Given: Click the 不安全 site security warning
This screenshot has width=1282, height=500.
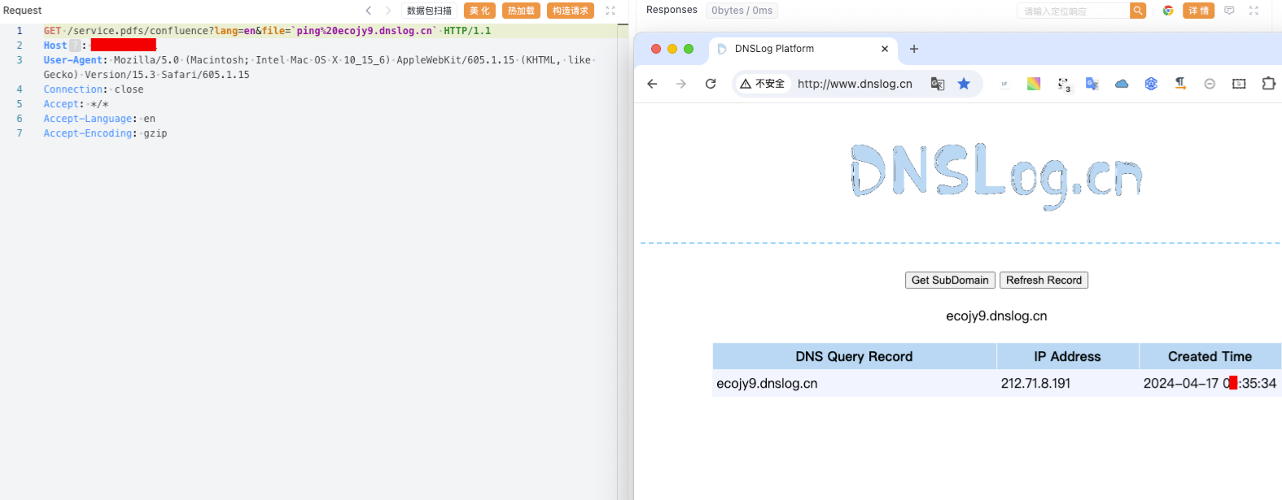Looking at the screenshot, I should [x=763, y=84].
